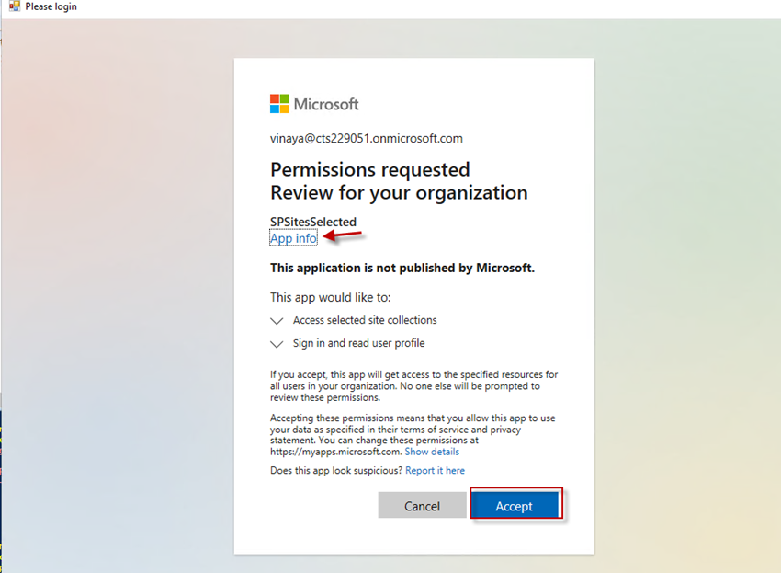Click the Microsoft logo icon
The width and height of the screenshot is (781, 573).
(x=279, y=104)
